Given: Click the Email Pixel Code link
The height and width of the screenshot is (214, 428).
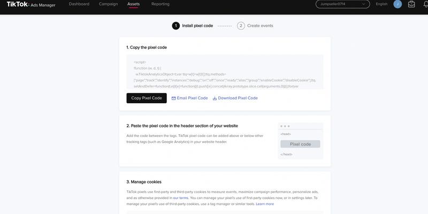Looking at the screenshot, I should click(190, 98).
